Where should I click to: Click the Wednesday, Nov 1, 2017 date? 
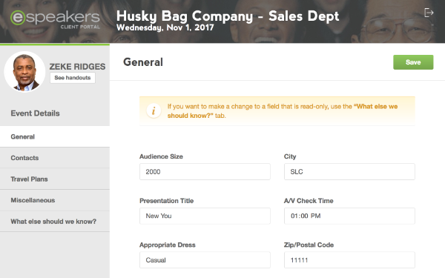click(165, 27)
